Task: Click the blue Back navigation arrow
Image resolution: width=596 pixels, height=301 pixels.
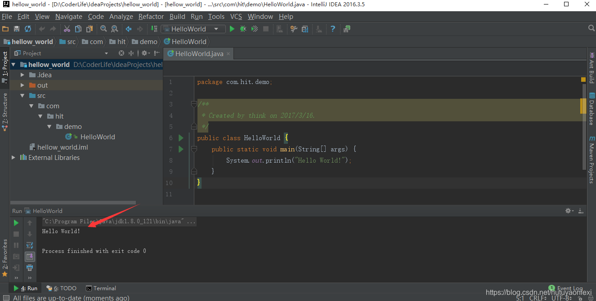Action: pos(129,29)
